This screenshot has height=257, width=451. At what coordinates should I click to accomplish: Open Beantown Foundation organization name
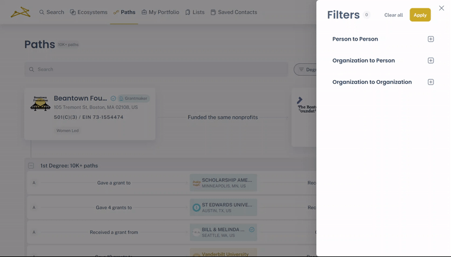80,98
